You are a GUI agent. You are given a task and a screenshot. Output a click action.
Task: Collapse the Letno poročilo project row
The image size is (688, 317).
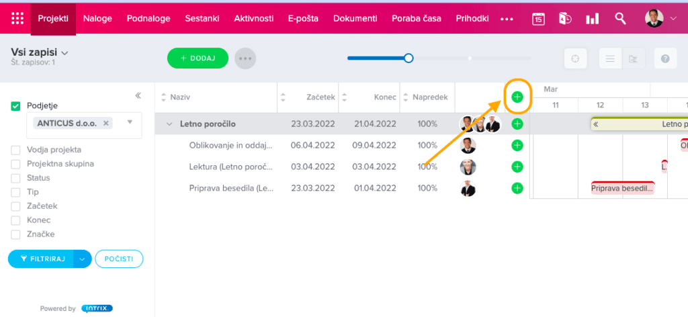169,124
